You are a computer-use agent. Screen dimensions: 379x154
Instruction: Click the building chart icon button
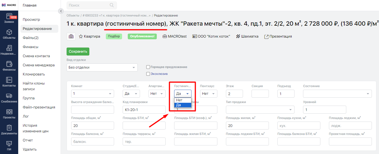[x=71, y=36]
